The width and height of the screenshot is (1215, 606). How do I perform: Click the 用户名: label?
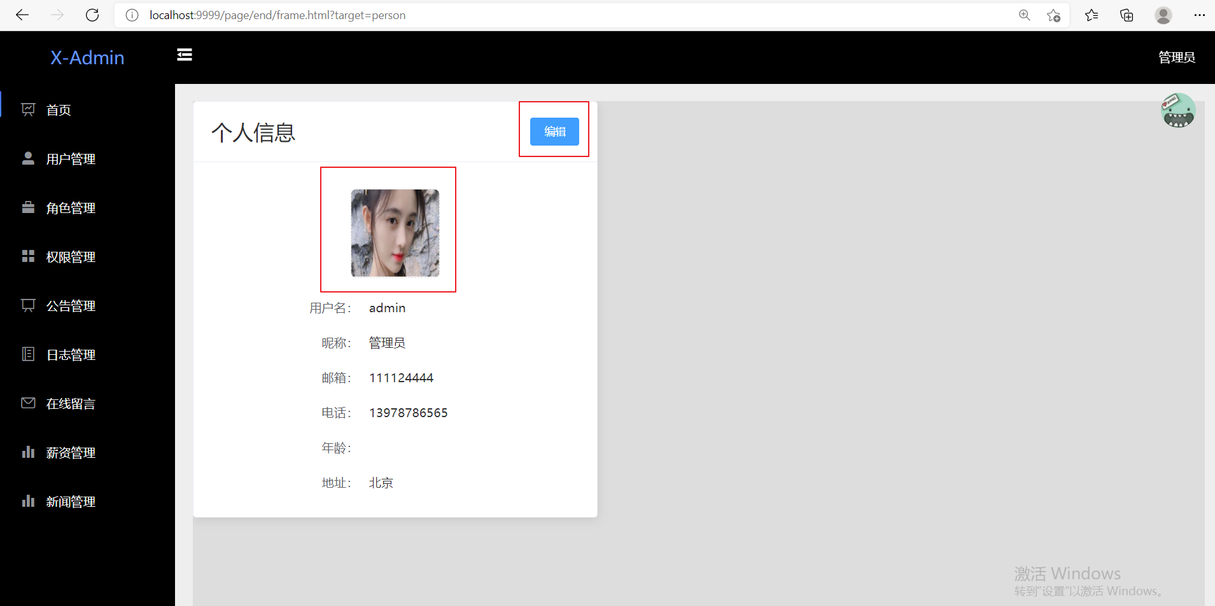[x=330, y=308]
